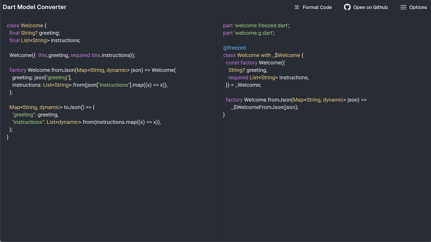
Task: Click the GitHub octocat icon
Action: coord(347,7)
